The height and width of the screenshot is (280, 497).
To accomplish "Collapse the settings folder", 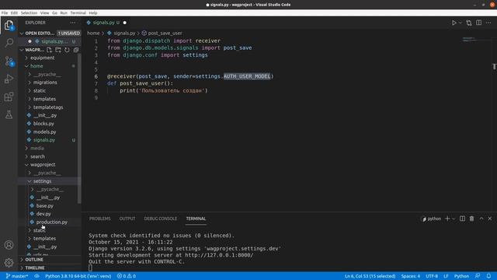I will [x=42, y=181].
